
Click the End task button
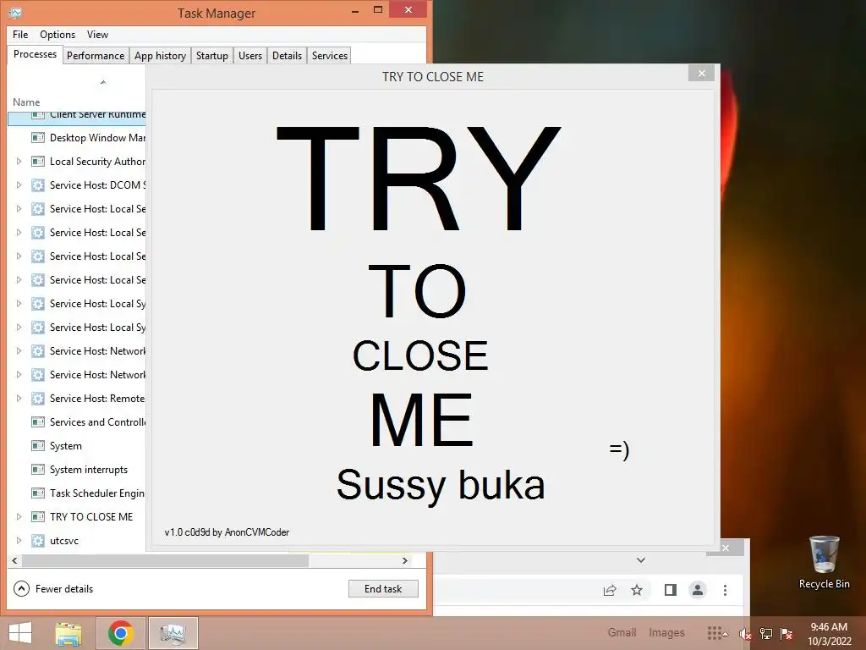point(383,589)
